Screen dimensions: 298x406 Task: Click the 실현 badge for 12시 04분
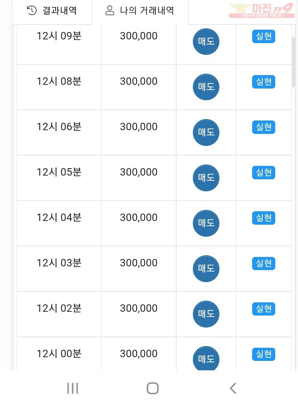coord(264,218)
